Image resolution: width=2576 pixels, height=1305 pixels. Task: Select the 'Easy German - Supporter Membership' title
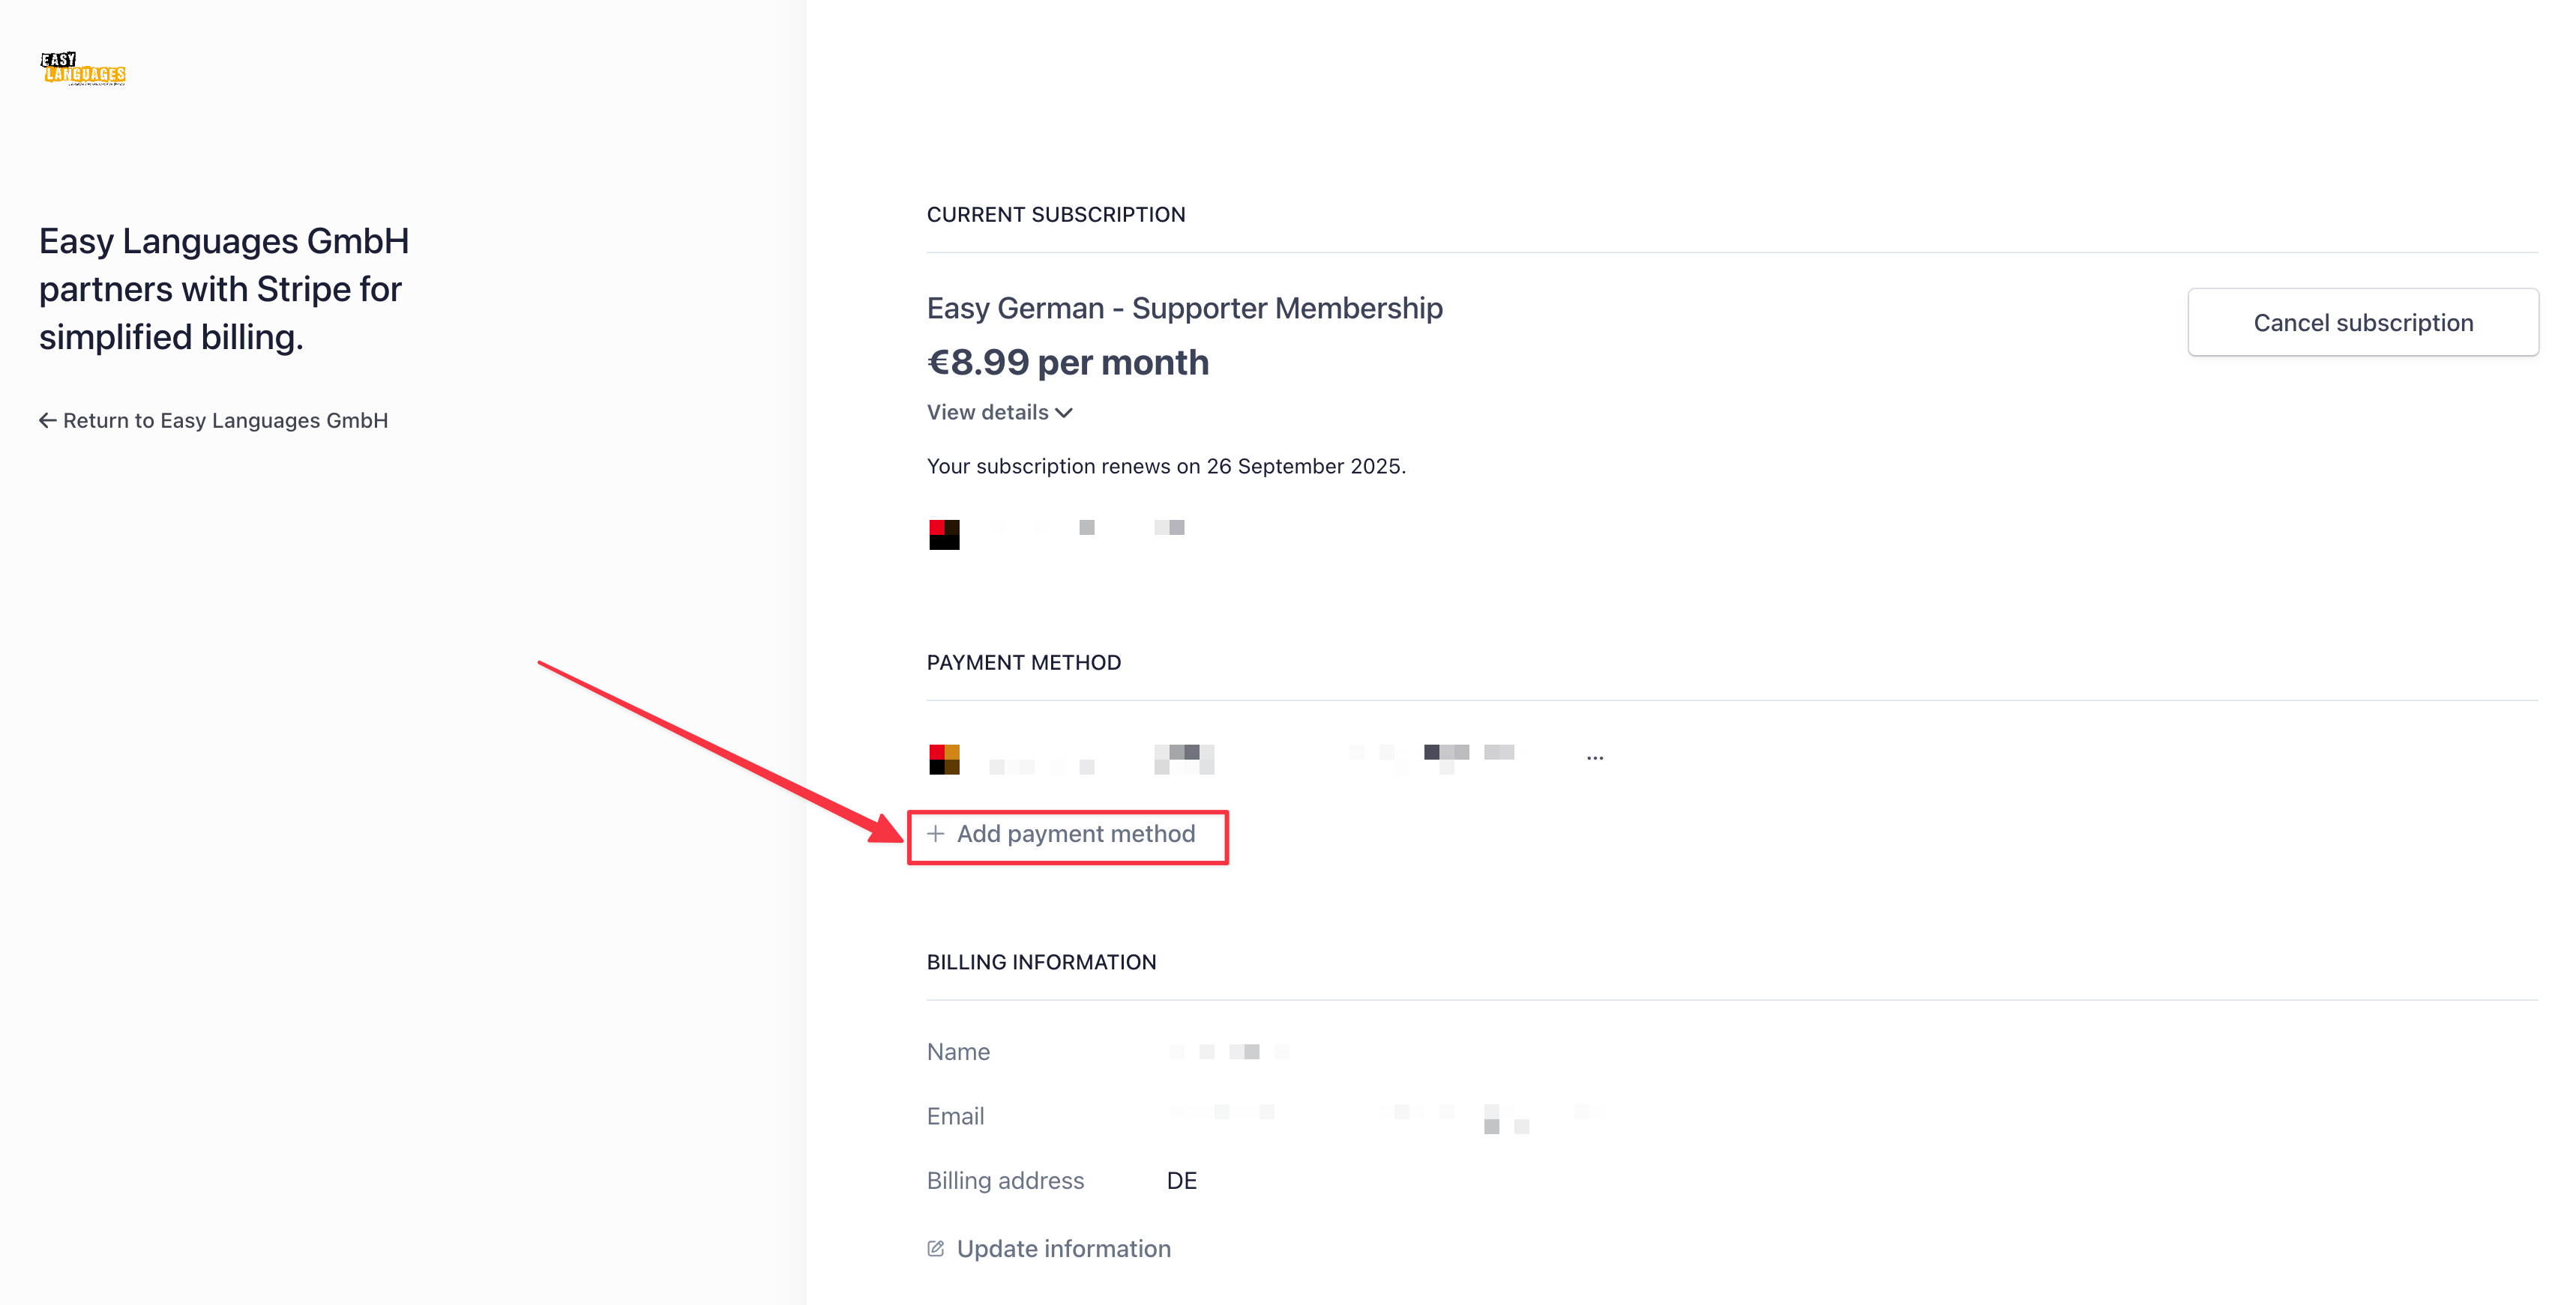tap(1184, 308)
